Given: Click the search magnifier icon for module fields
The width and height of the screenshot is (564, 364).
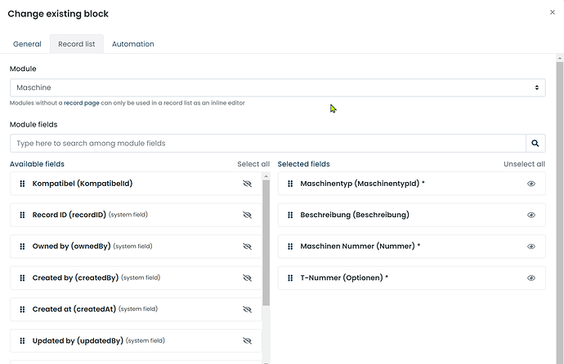Looking at the screenshot, I should [x=535, y=143].
